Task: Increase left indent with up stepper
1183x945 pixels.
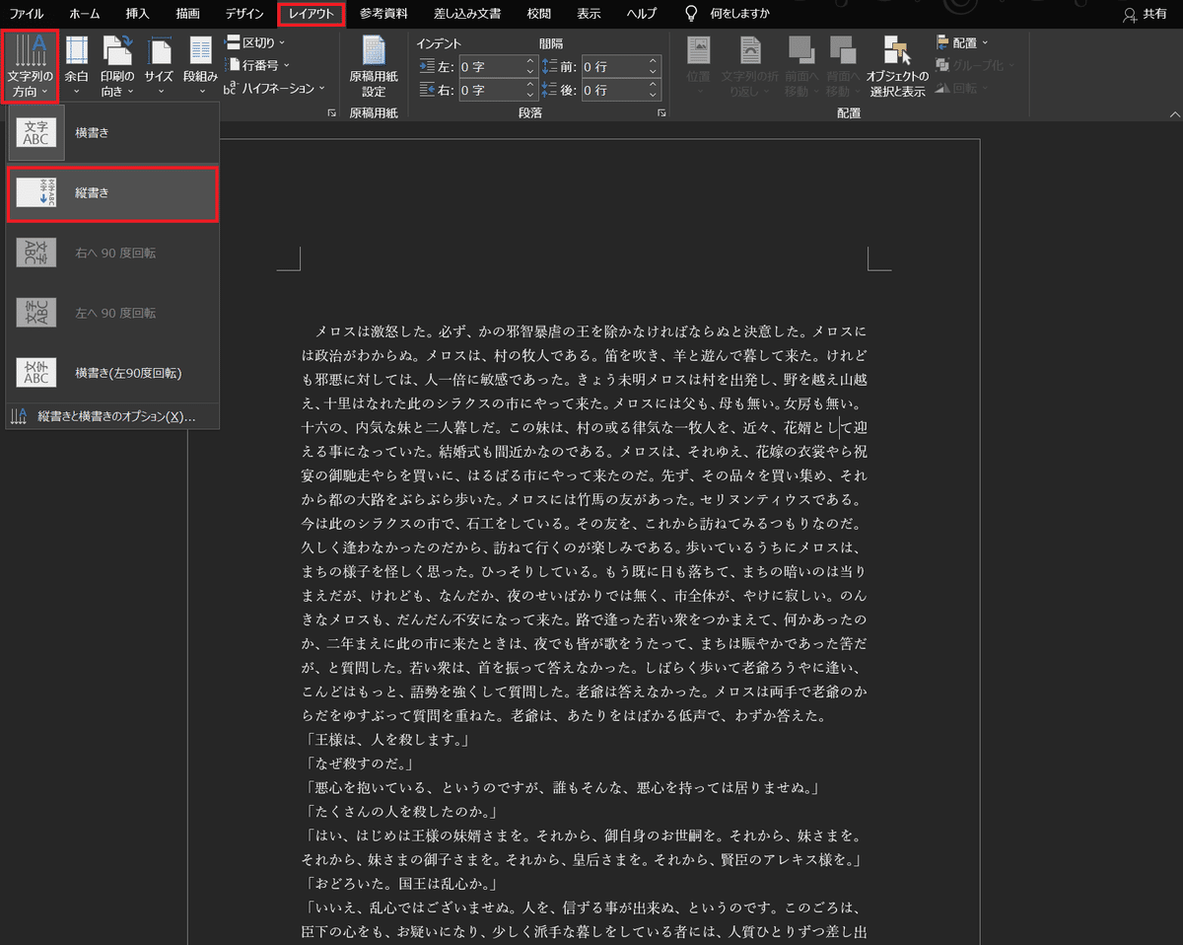Action: tap(530, 61)
